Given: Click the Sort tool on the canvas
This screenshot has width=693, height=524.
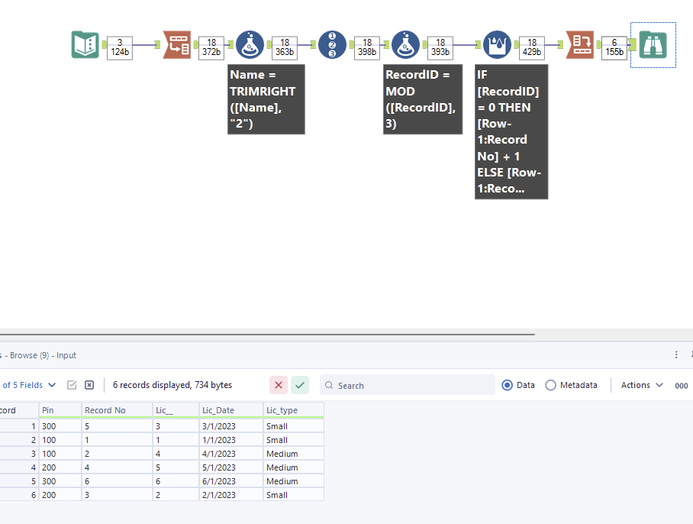Looking at the screenshot, I should tap(579, 44).
